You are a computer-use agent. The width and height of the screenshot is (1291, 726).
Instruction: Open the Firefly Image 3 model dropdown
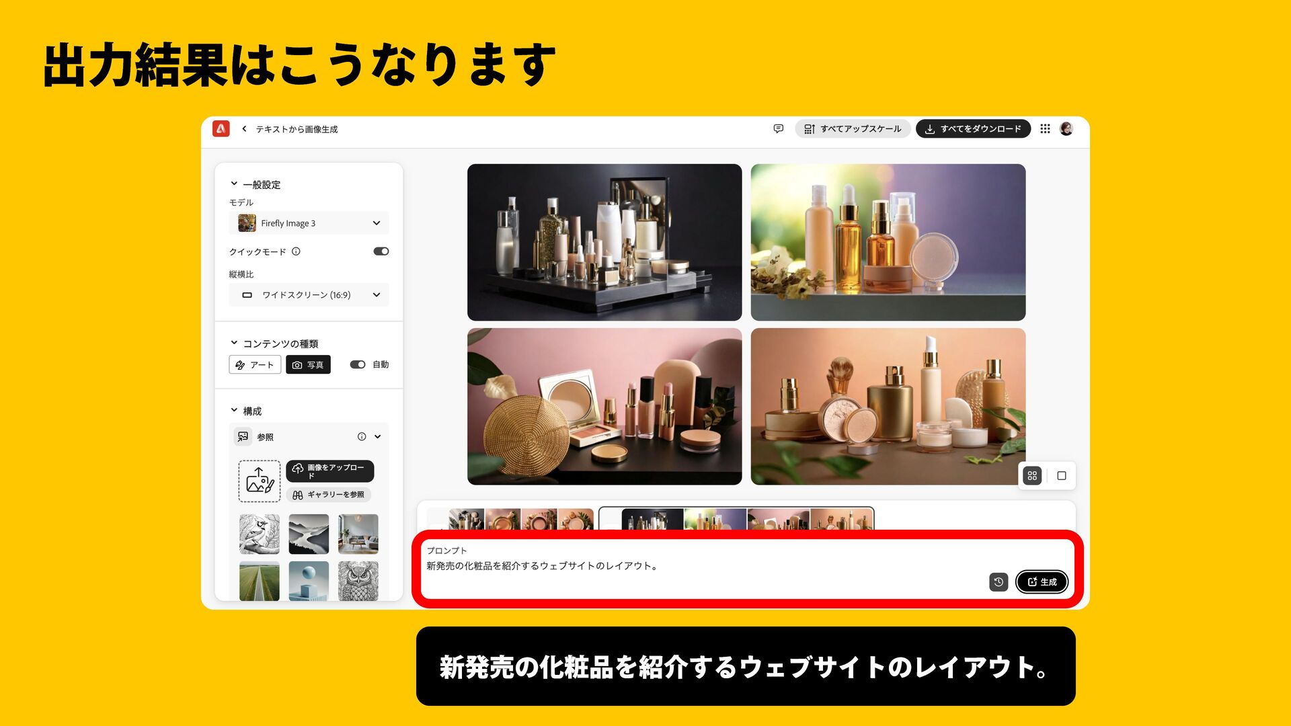[309, 223]
